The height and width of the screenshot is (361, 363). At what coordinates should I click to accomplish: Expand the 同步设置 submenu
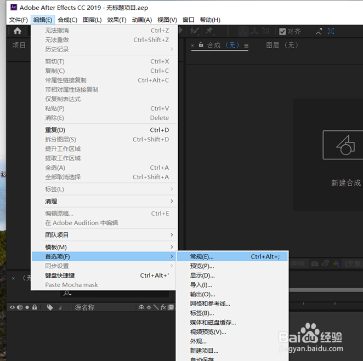click(x=104, y=266)
